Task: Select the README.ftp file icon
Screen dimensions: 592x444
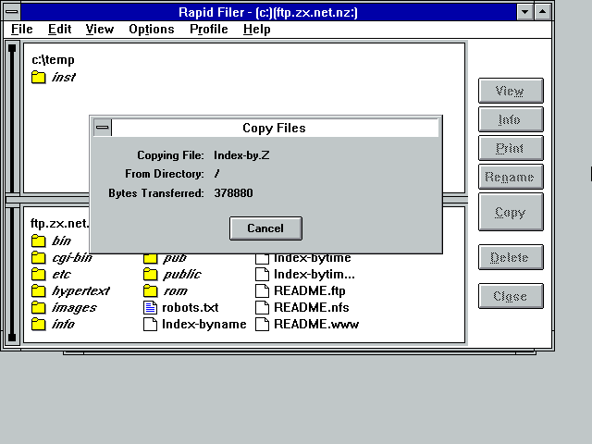Action: [262, 290]
